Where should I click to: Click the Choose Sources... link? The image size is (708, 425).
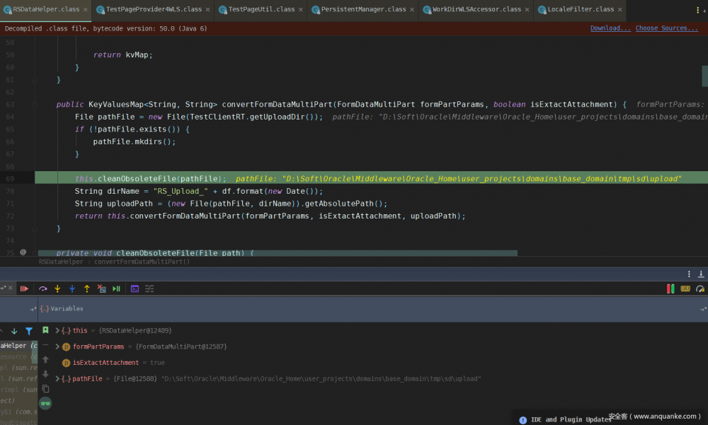coord(666,28)
